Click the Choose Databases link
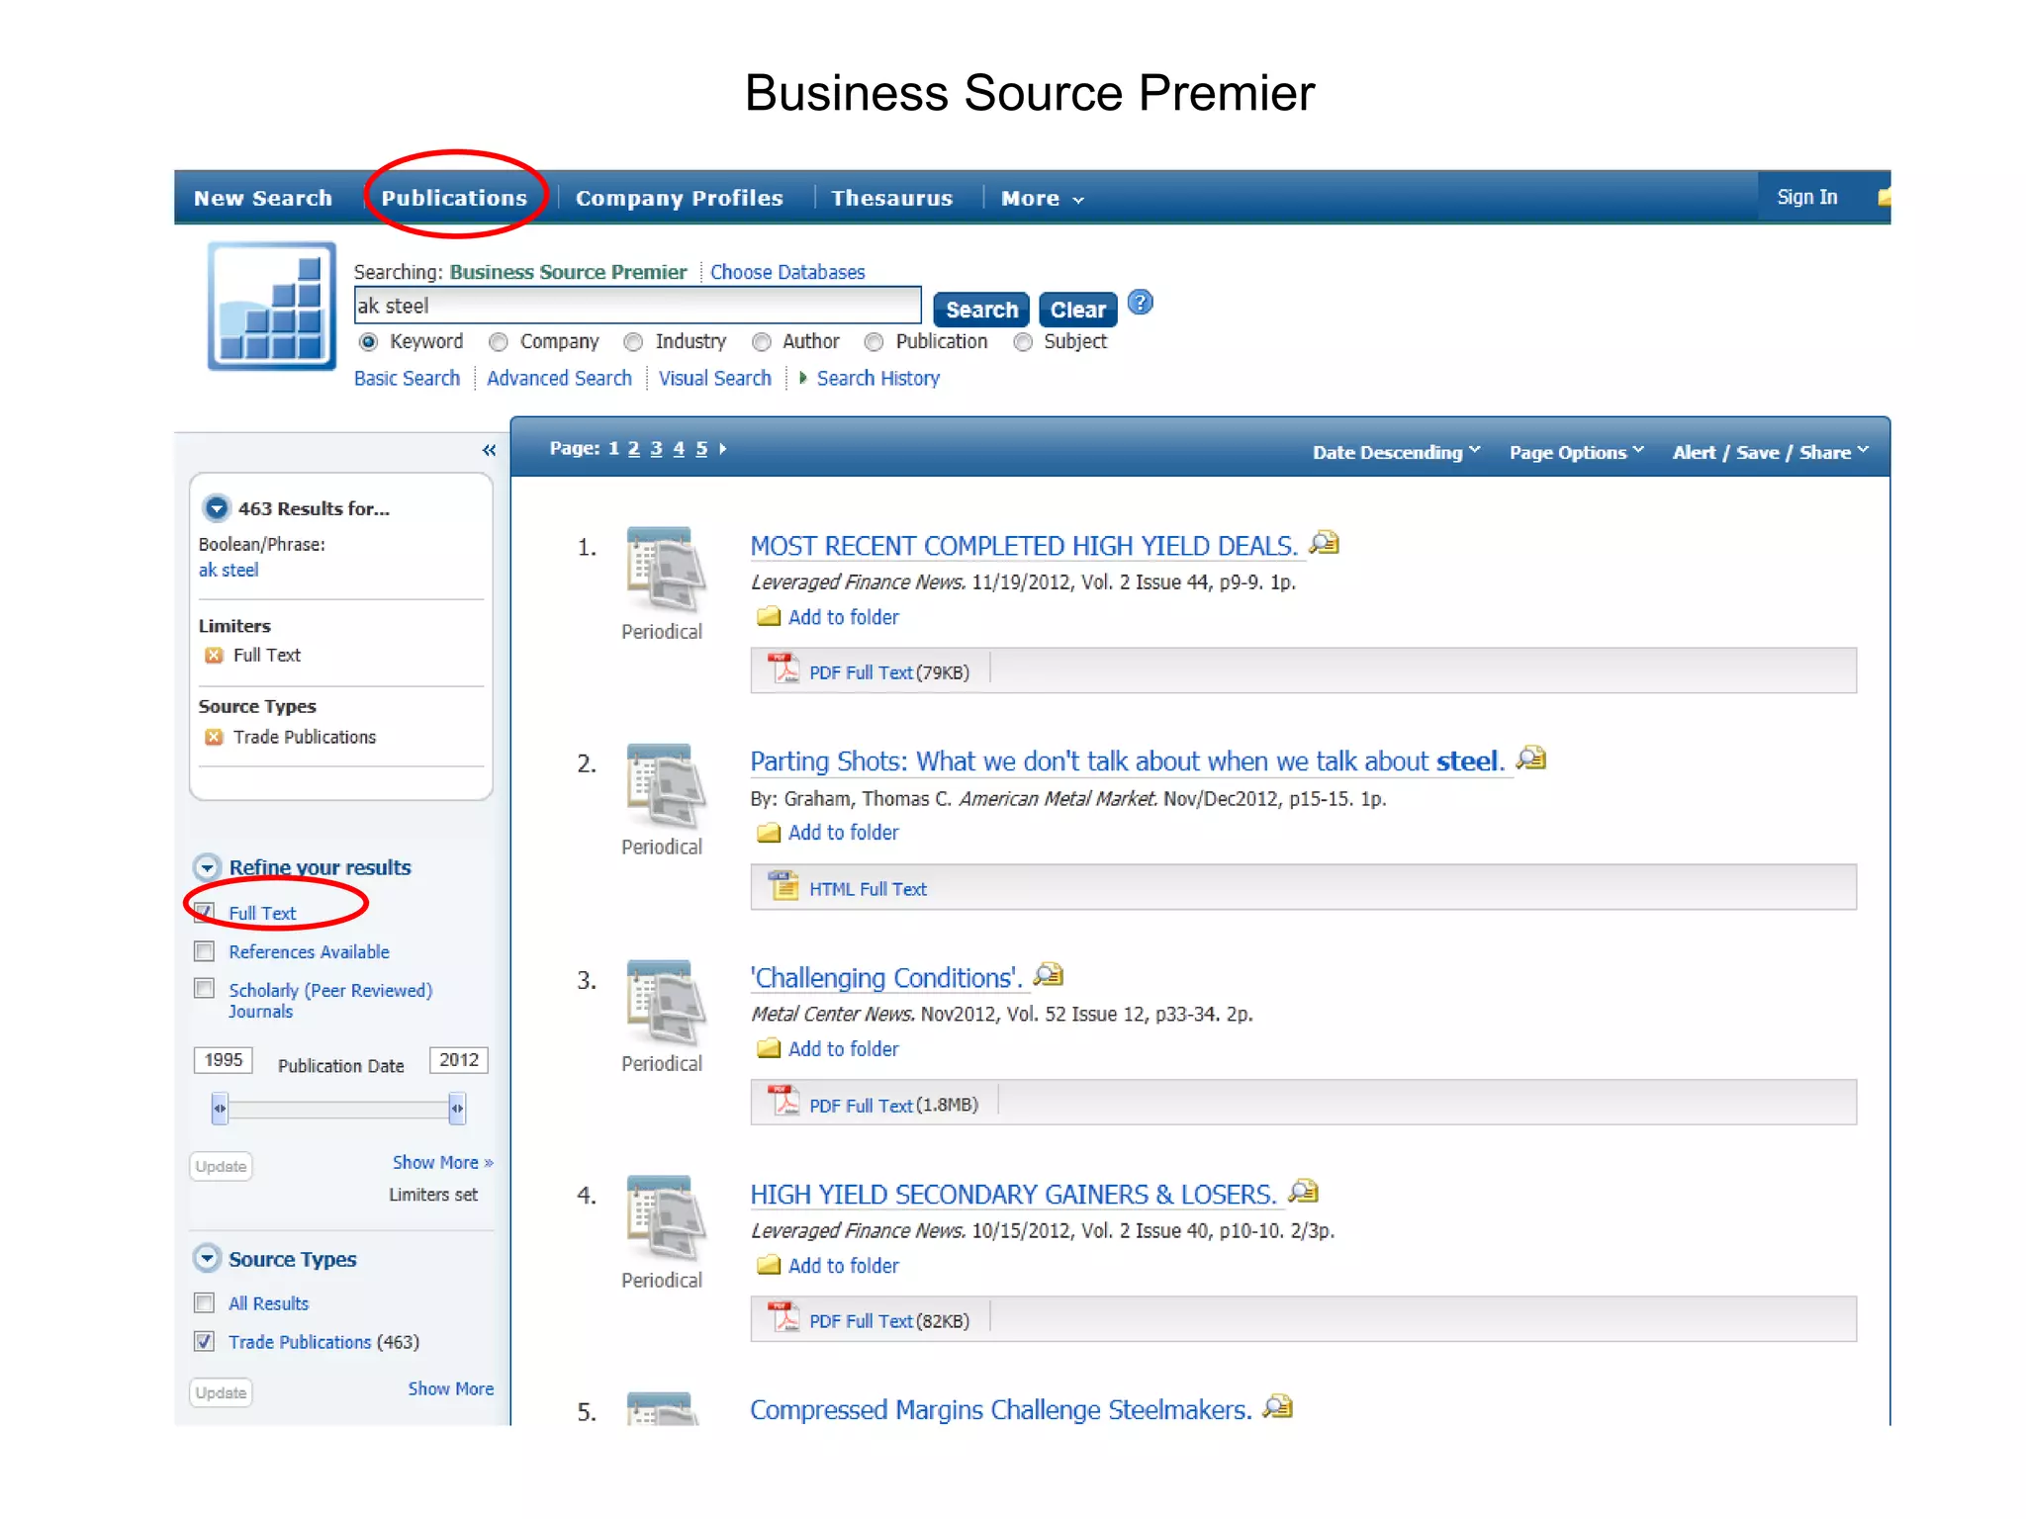 pyautogui.click(x=787, y=272)
